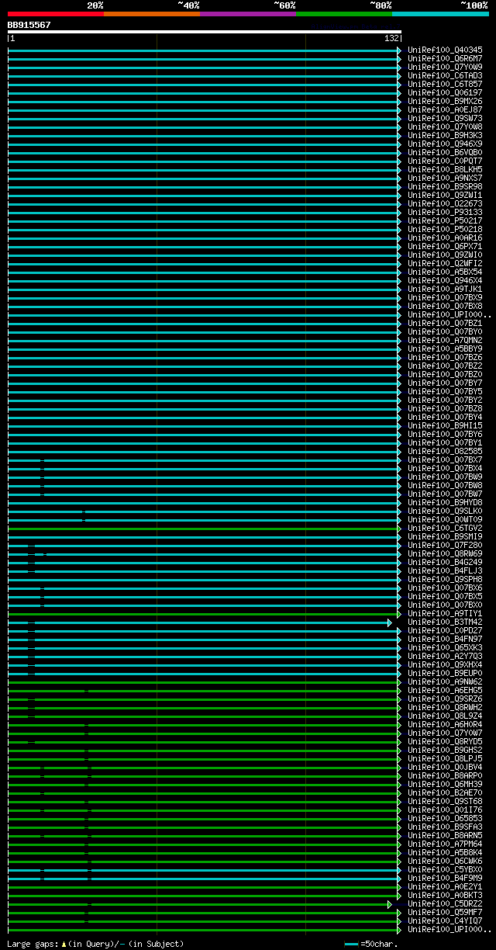Select the UniRef100_Q0JBV4 label

tap(446, 767)
